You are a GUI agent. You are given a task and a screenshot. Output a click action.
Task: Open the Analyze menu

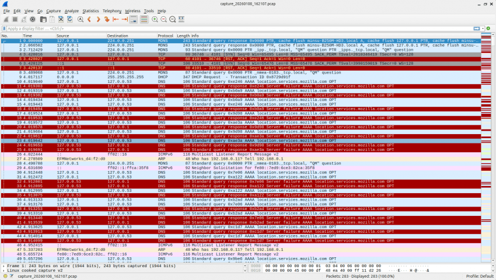click(71, 10)
